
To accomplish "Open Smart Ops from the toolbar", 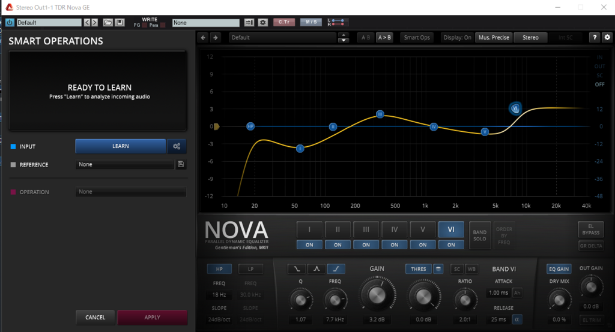I will [417, 38].
